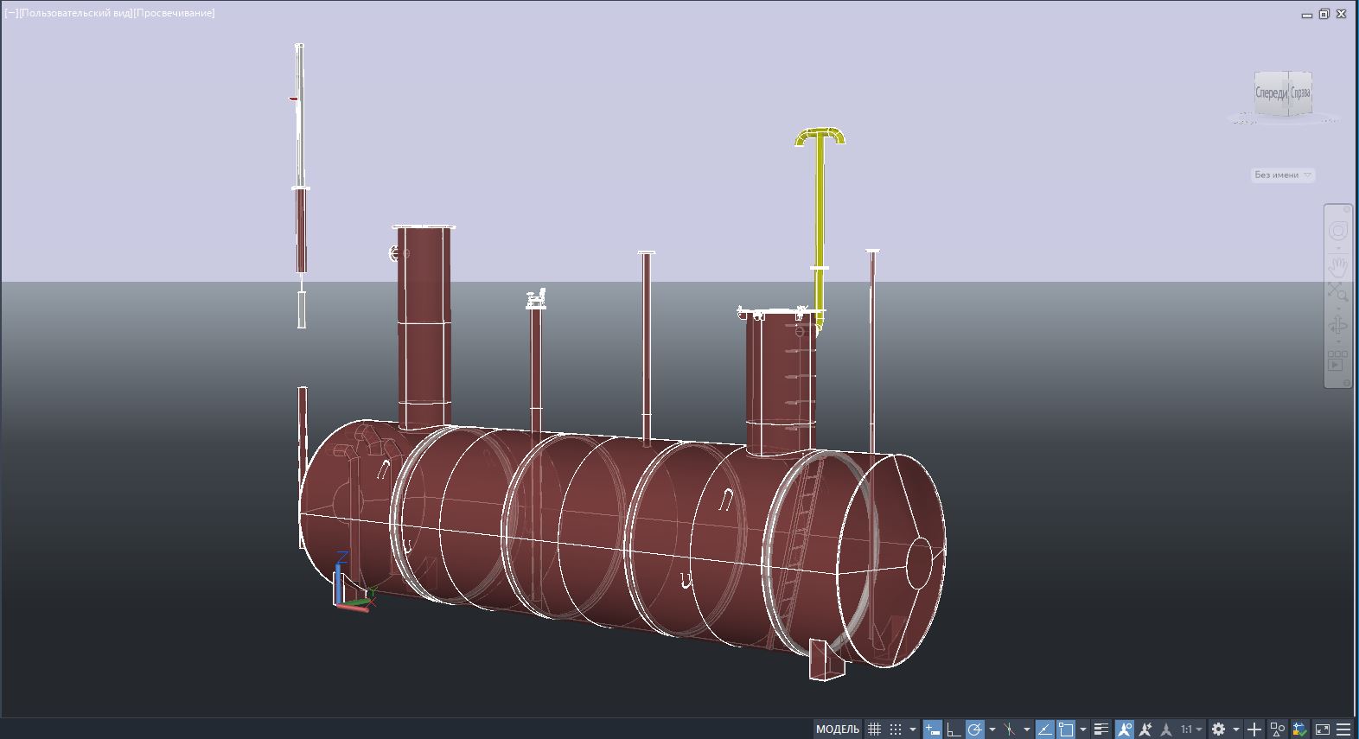
Task: Open workspace switching dropdown arrow
Action: click(x=1236, y=729)
